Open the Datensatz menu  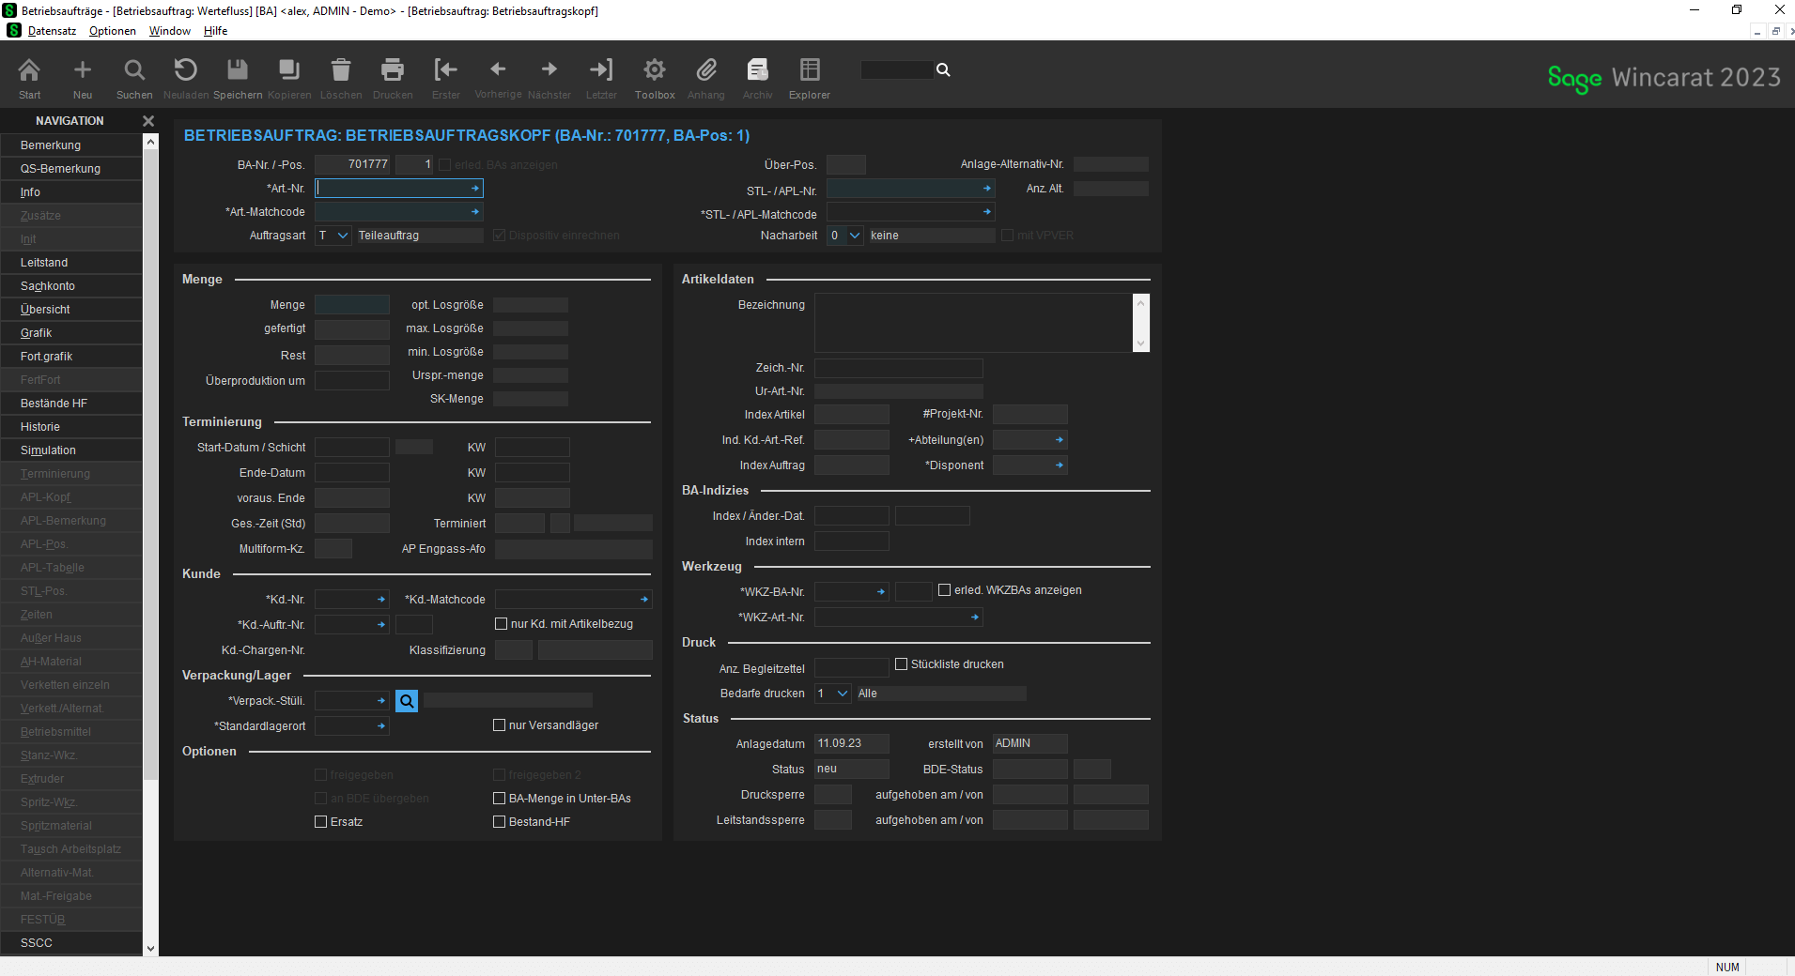(x=52, y=31)
